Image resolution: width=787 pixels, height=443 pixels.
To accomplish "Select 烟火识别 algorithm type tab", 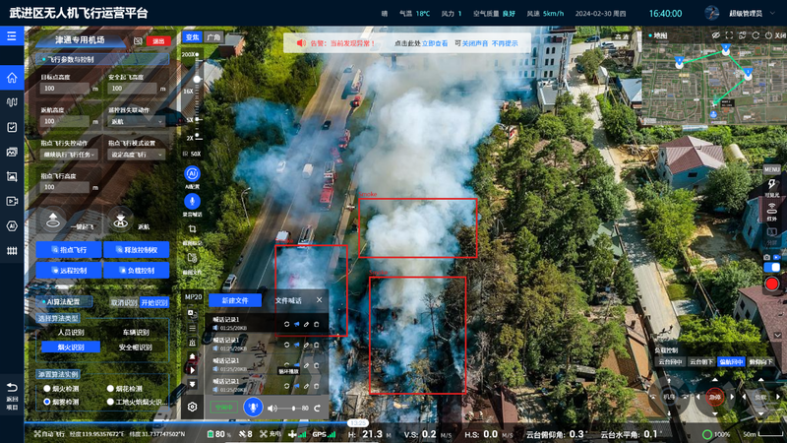I will point(71,348).
